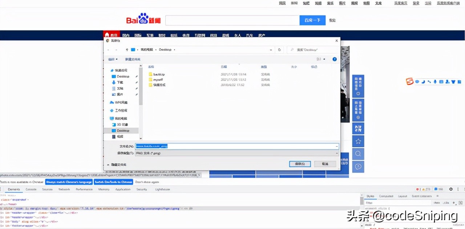The height and width of the screenshot is (229, 465).
Task: Click the refresh icon beside the address path
Action: click(x=279, y=49)
